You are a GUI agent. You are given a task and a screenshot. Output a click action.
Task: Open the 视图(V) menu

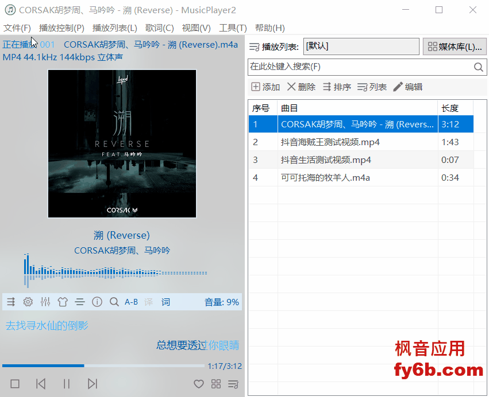point(197,28)
